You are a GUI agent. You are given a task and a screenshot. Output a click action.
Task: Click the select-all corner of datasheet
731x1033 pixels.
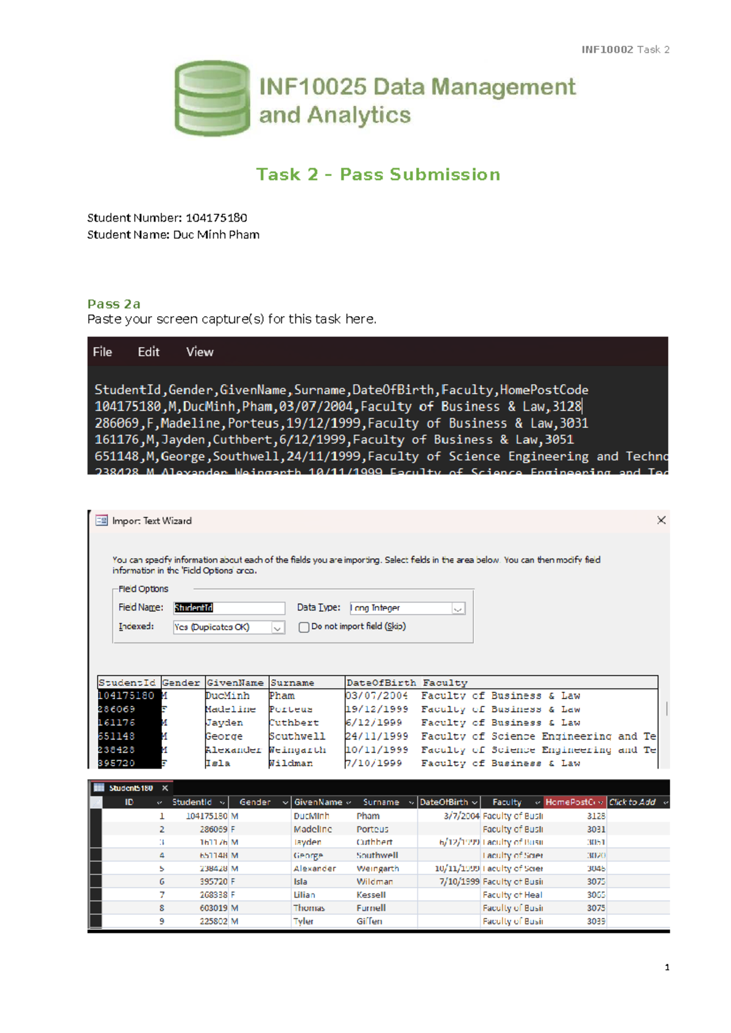[95, 803]
